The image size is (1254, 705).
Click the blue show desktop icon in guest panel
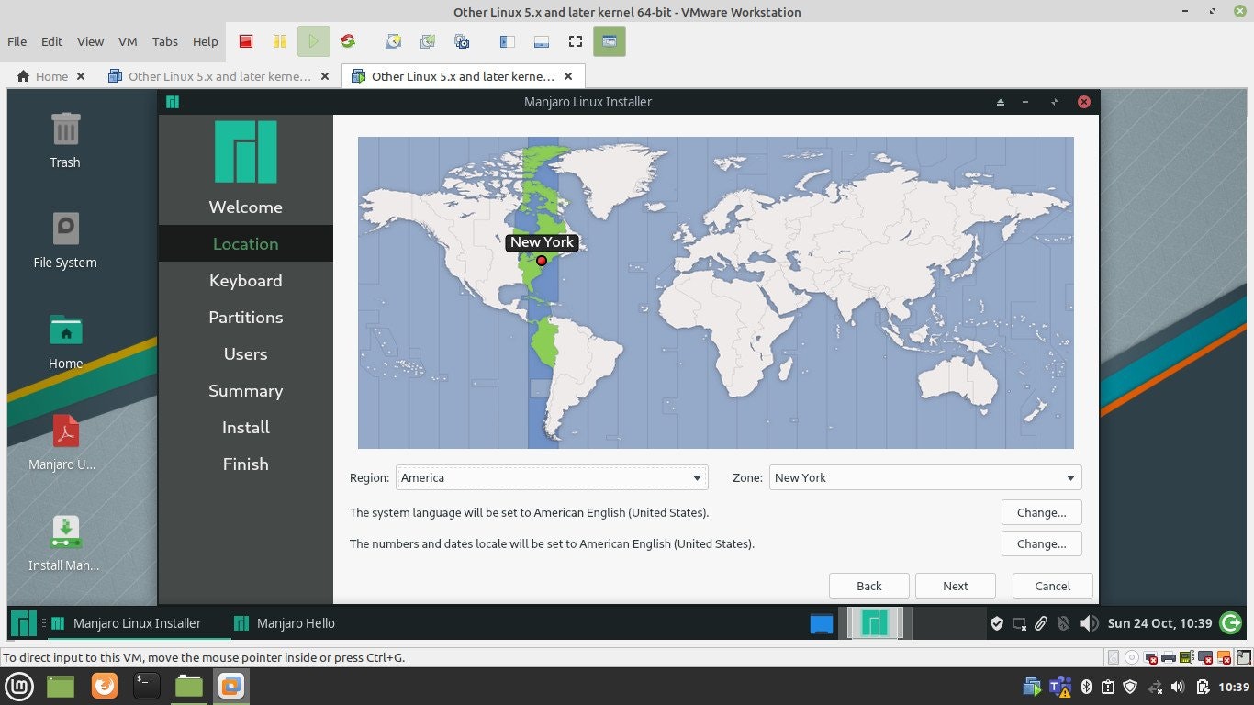coord(822,624)
